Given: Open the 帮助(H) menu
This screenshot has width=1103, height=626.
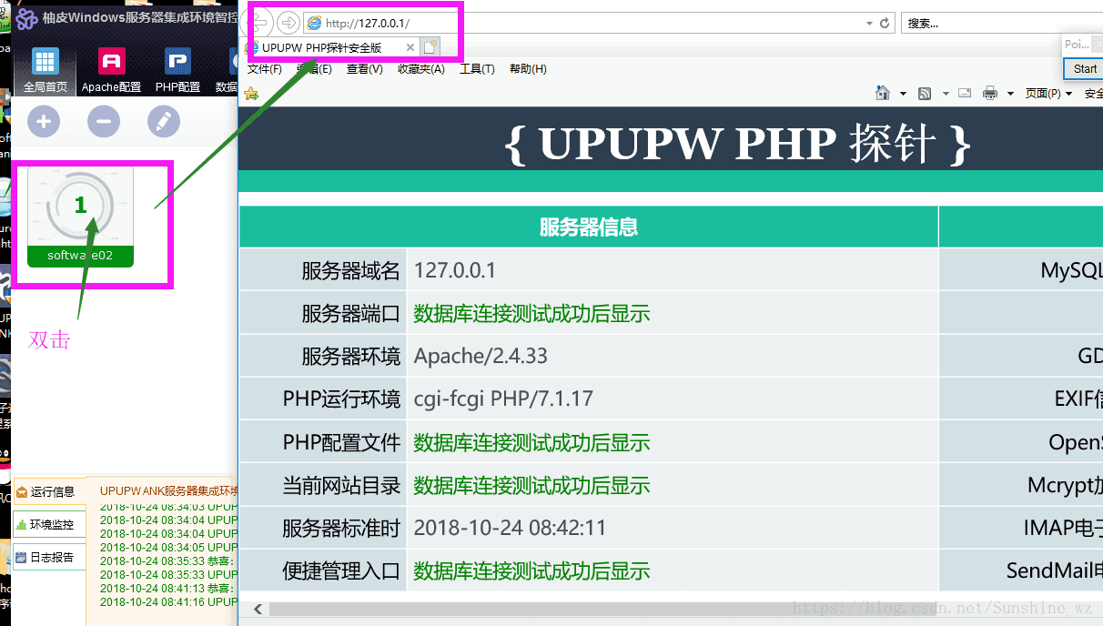Looking at the screenshot, I should point(528,69).
